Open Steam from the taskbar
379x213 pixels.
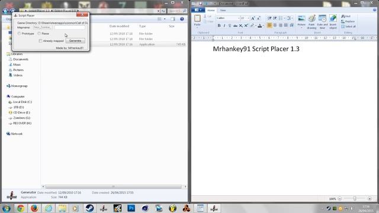tap(89, 208)
